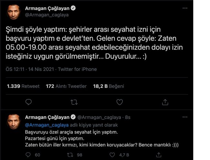
Task: Open three-dot menu on the reply tweet
Action: tap(185, 117)
